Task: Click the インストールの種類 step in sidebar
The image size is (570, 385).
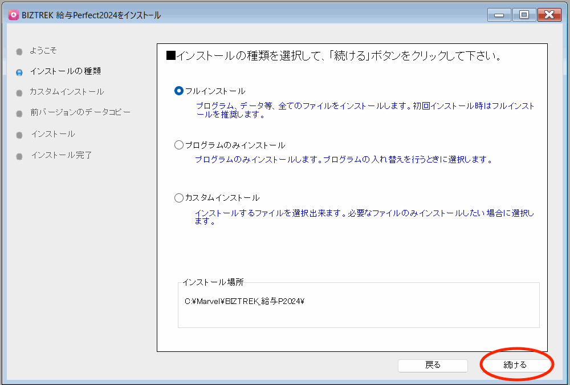Action: click(x=66, y=71)
